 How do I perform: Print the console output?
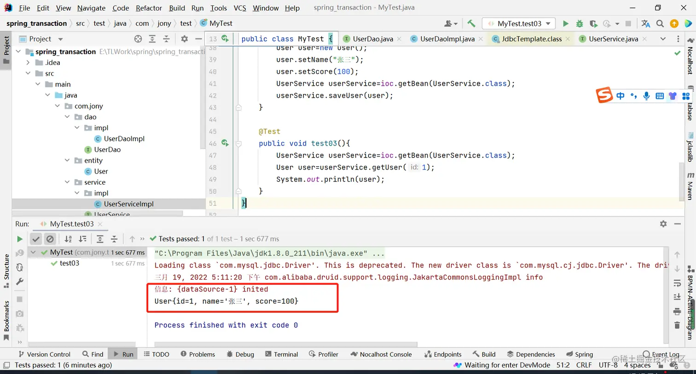point(677,311)
